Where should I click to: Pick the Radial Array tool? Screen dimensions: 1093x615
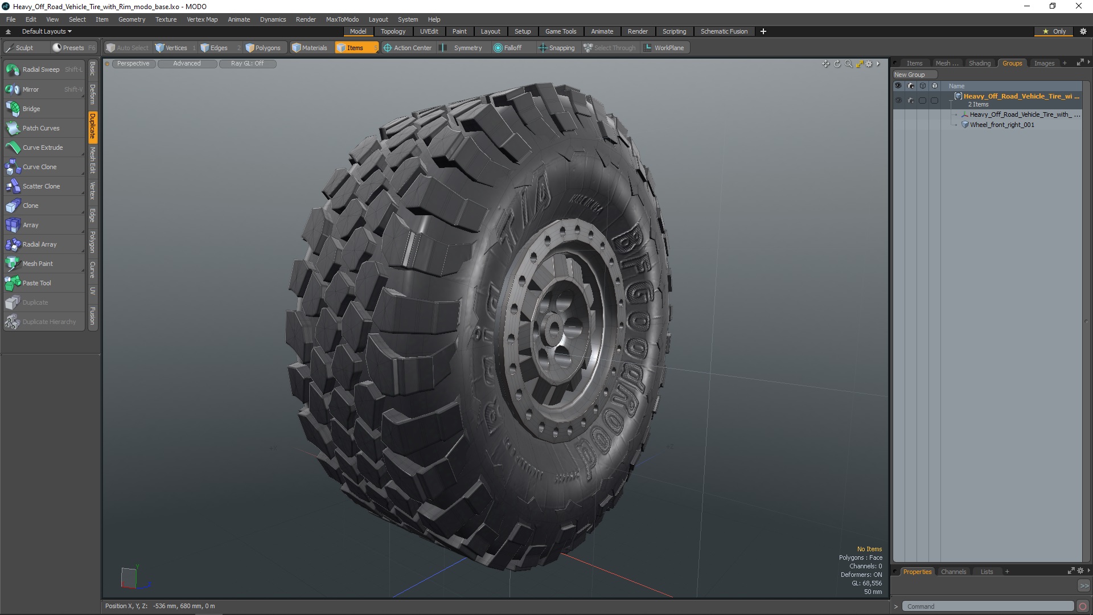[39, 244]
